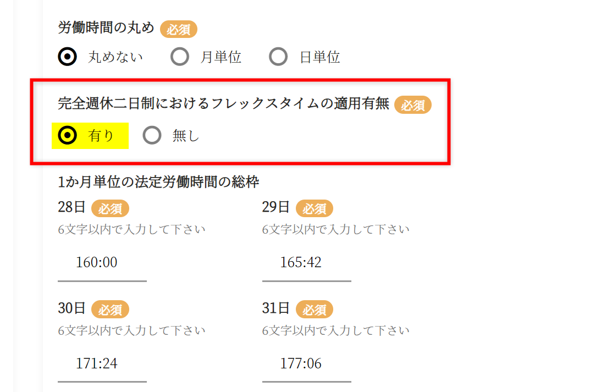Switch flextime application to 無し
Viewport: 601px width, 392px height.
tap(152, 136)
